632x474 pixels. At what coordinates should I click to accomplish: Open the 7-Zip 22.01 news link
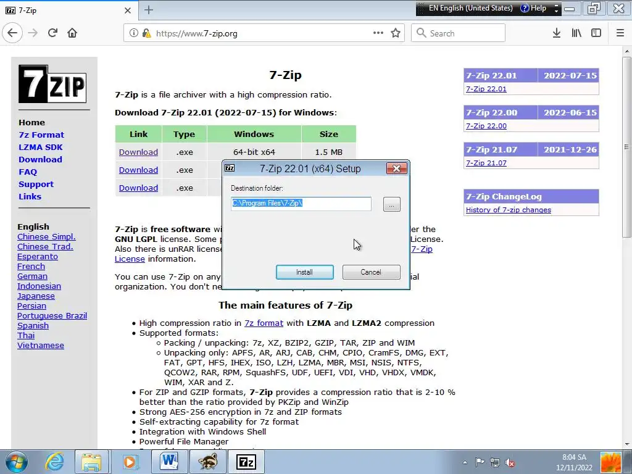click(486, 89)
